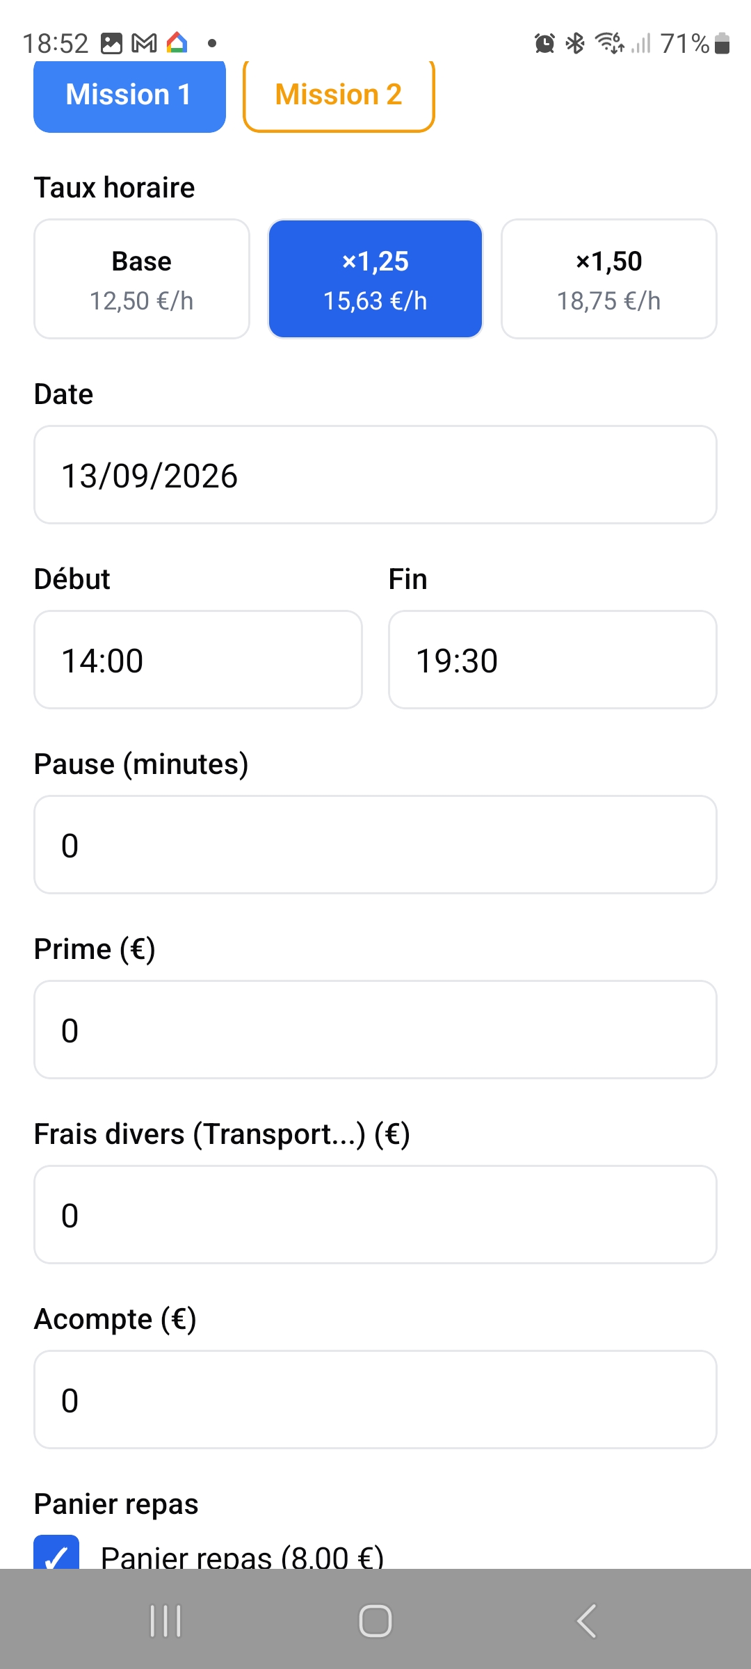This screenshot has height=1669, width=751.
Task: Open recent apps with three-bar icon
Action: coord(165,1621)
